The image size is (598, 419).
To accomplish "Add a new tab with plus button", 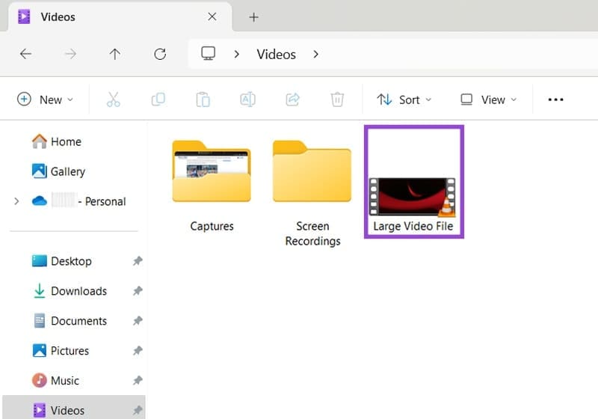I will click(253, 16).
